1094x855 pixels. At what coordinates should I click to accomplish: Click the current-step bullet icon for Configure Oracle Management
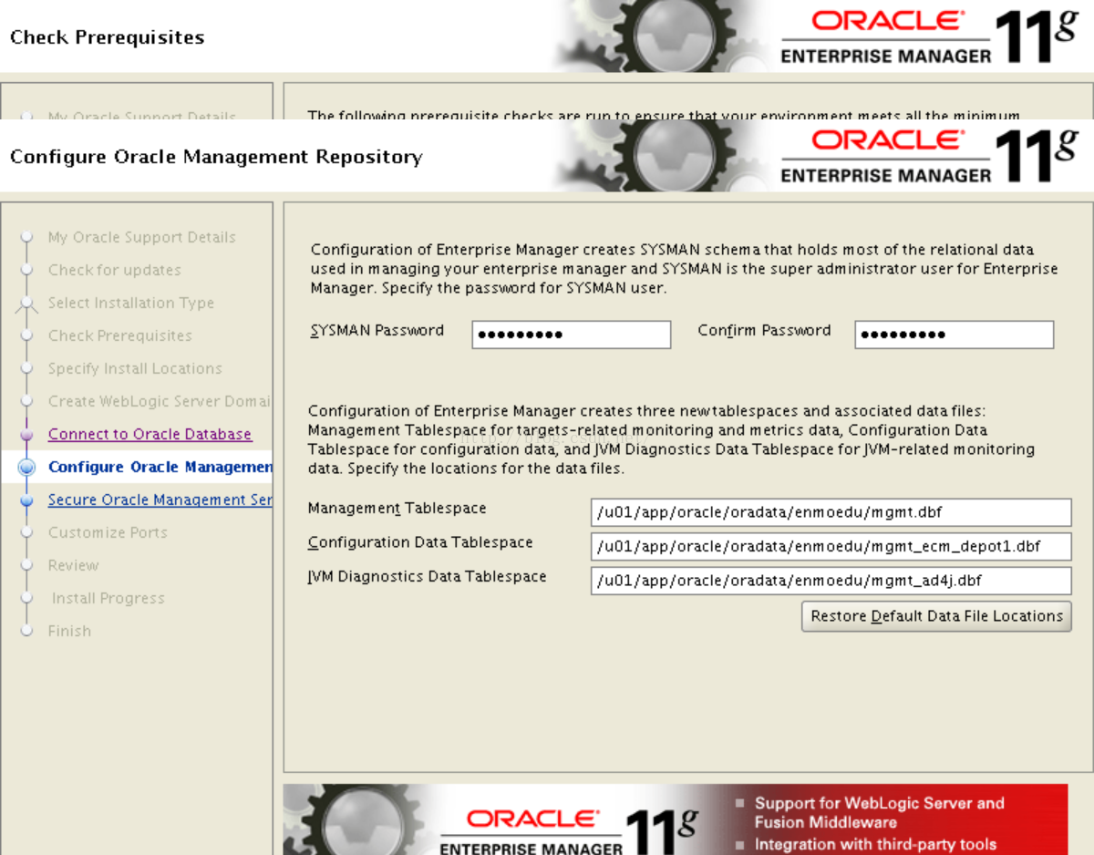(x=27, y=468)
